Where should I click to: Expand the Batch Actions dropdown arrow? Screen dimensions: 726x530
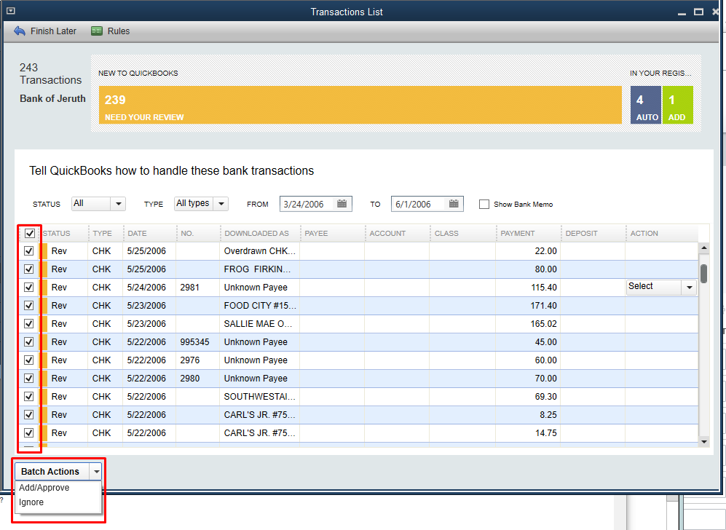96,472
